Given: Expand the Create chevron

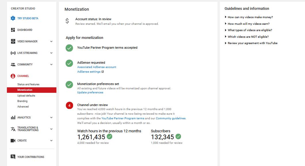Looking at the screenshot, I should pos(51,140).
